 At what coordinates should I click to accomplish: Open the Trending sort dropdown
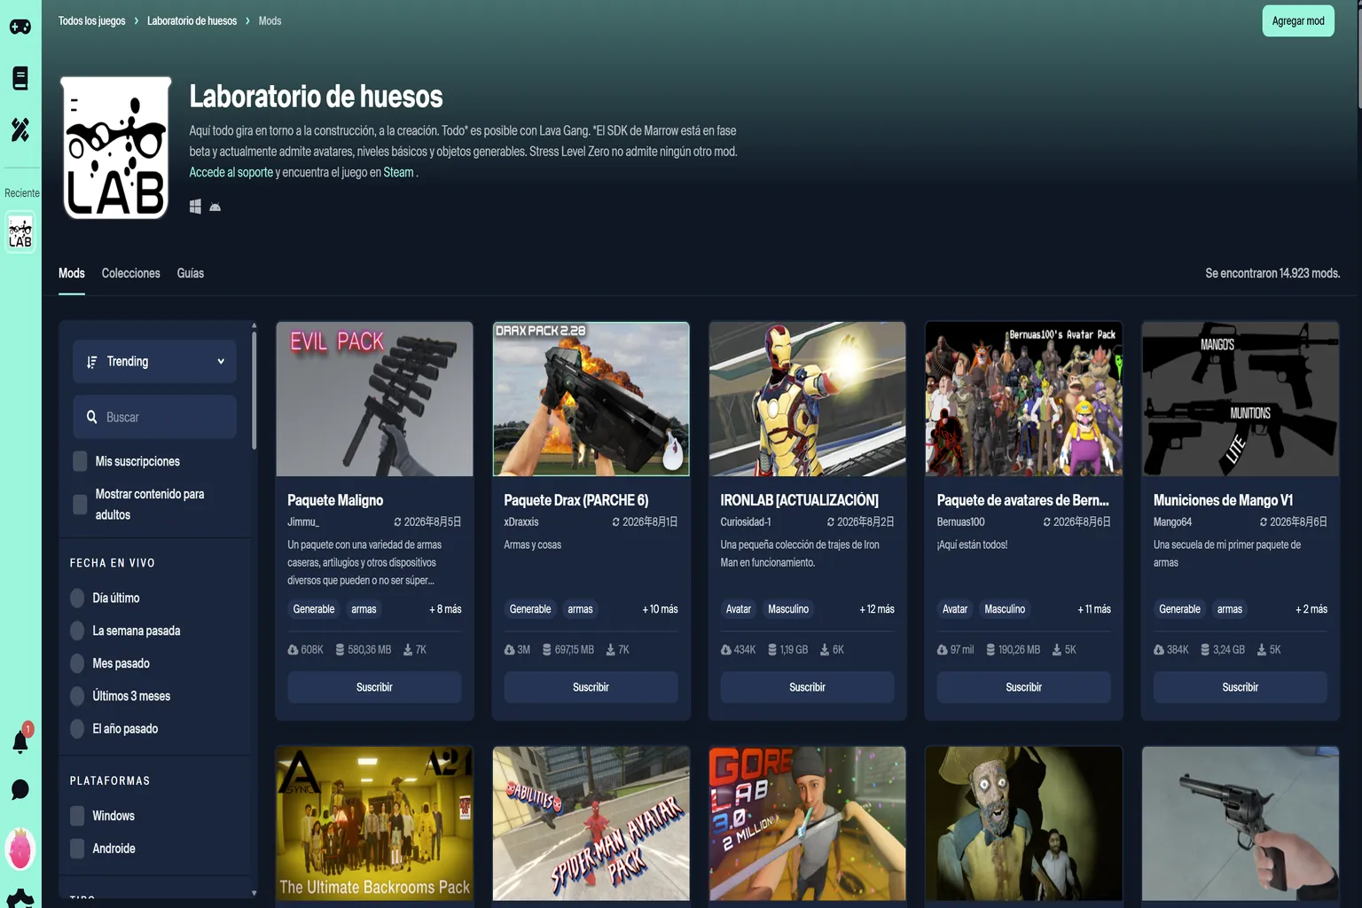[x=154, y=362]
